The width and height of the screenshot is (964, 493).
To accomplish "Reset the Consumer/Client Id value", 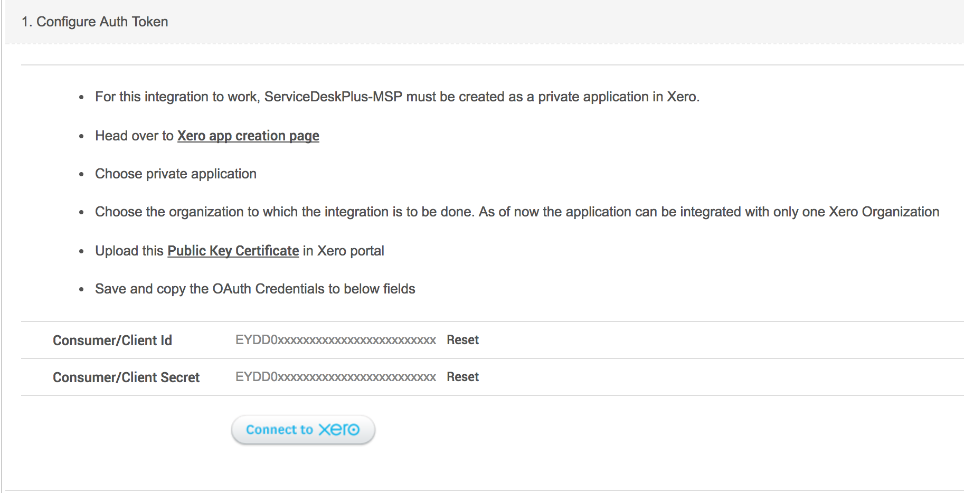I will [x=462, y=340].
